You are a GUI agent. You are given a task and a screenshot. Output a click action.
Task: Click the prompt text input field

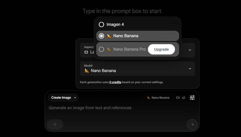(x=122, y=108)
